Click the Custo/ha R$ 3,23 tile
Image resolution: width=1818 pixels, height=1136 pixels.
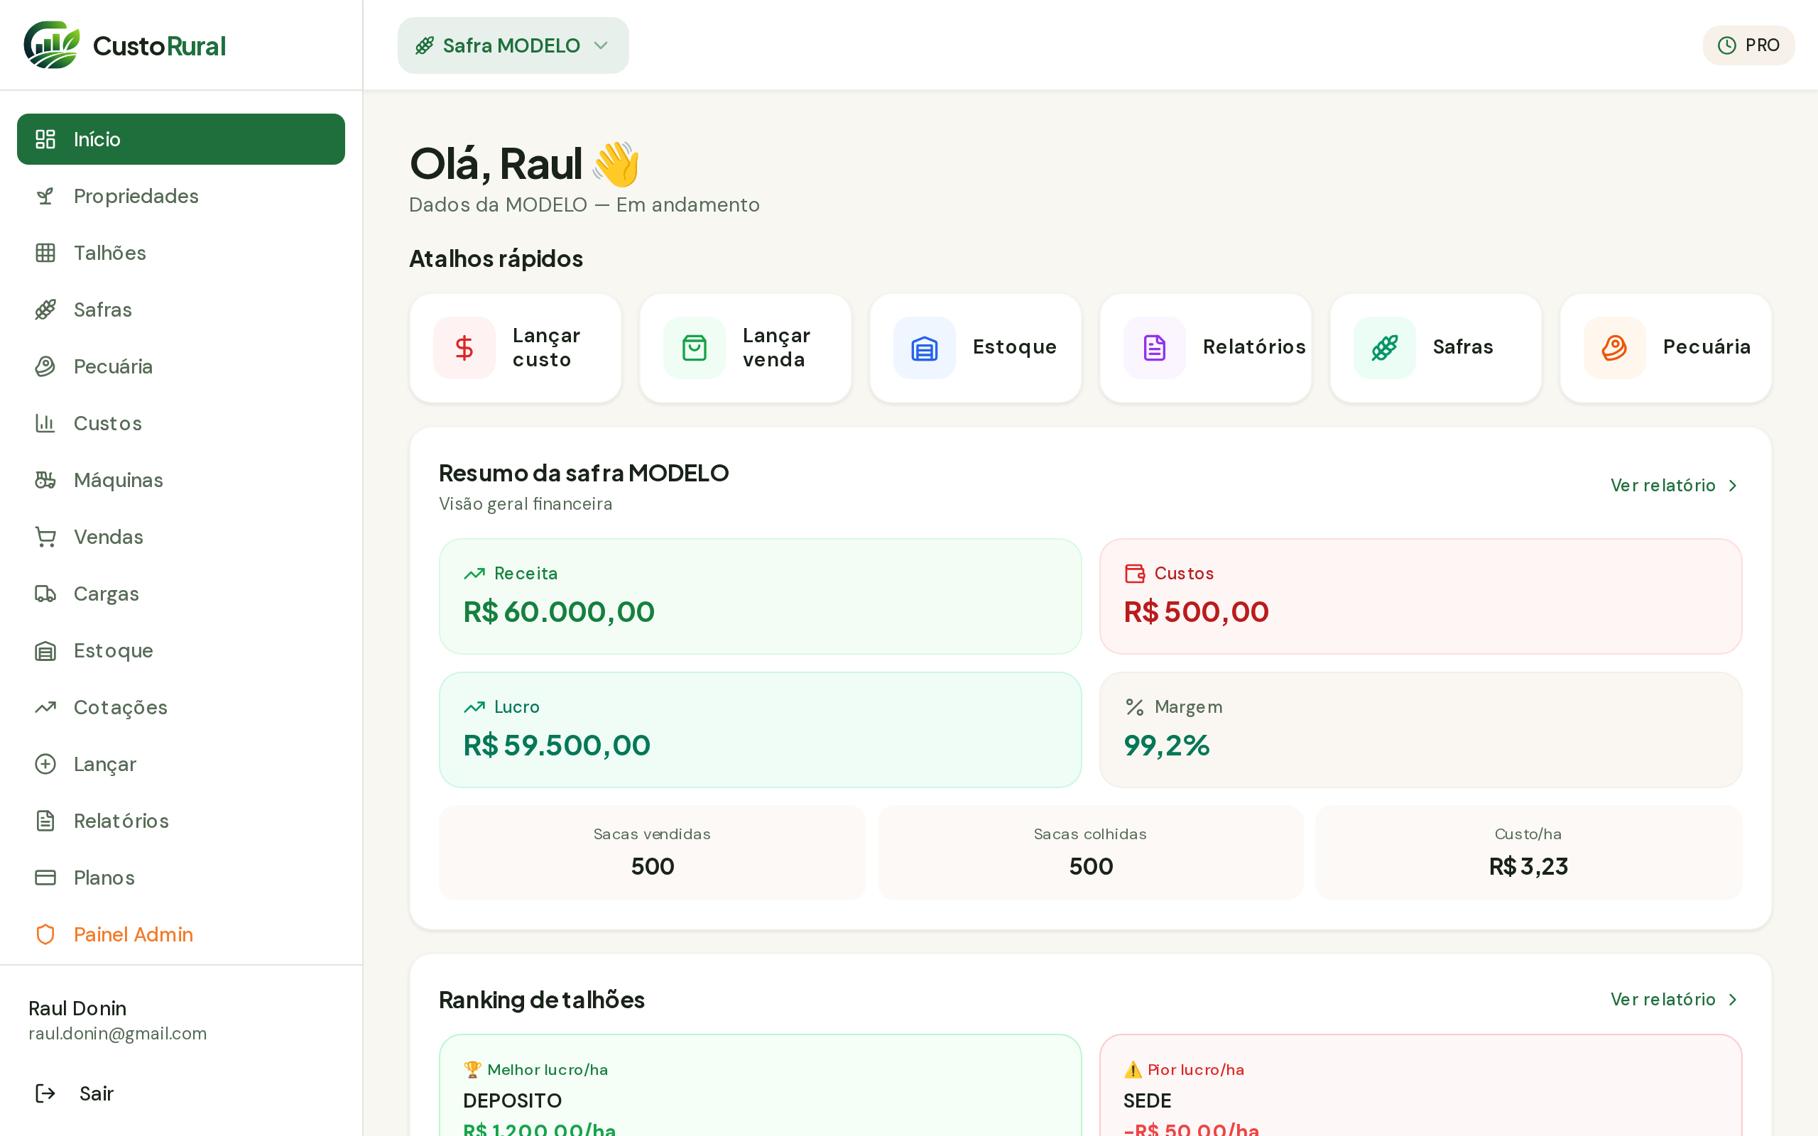click(1528, 853)
